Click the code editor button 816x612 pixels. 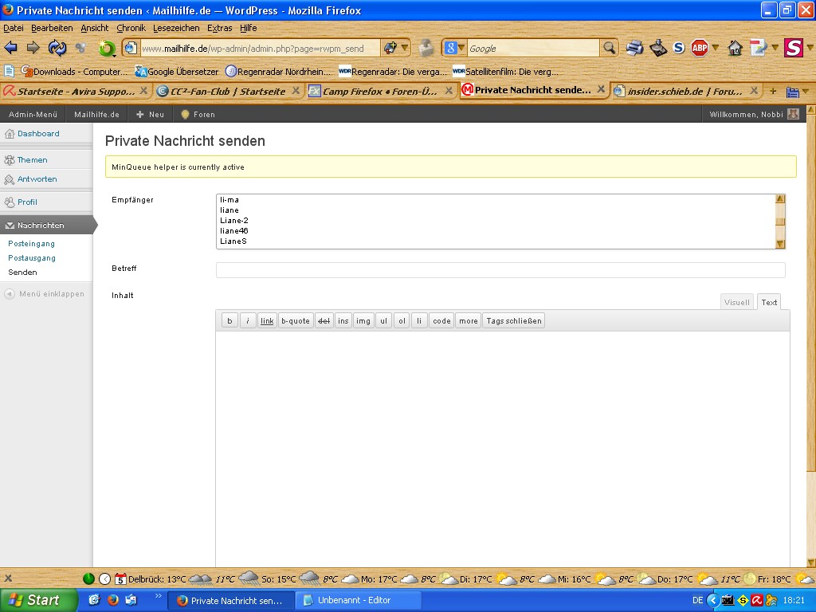tap(441, 321)
